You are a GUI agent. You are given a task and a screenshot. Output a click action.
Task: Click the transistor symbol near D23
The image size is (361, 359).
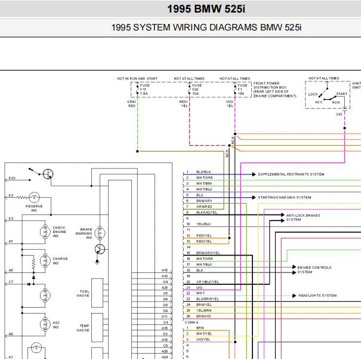click(48, 174)
